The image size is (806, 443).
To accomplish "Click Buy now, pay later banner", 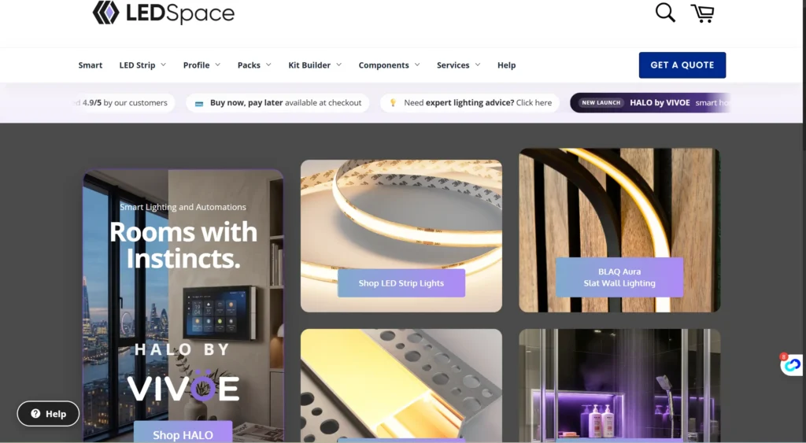I will [x=278, y=103].
